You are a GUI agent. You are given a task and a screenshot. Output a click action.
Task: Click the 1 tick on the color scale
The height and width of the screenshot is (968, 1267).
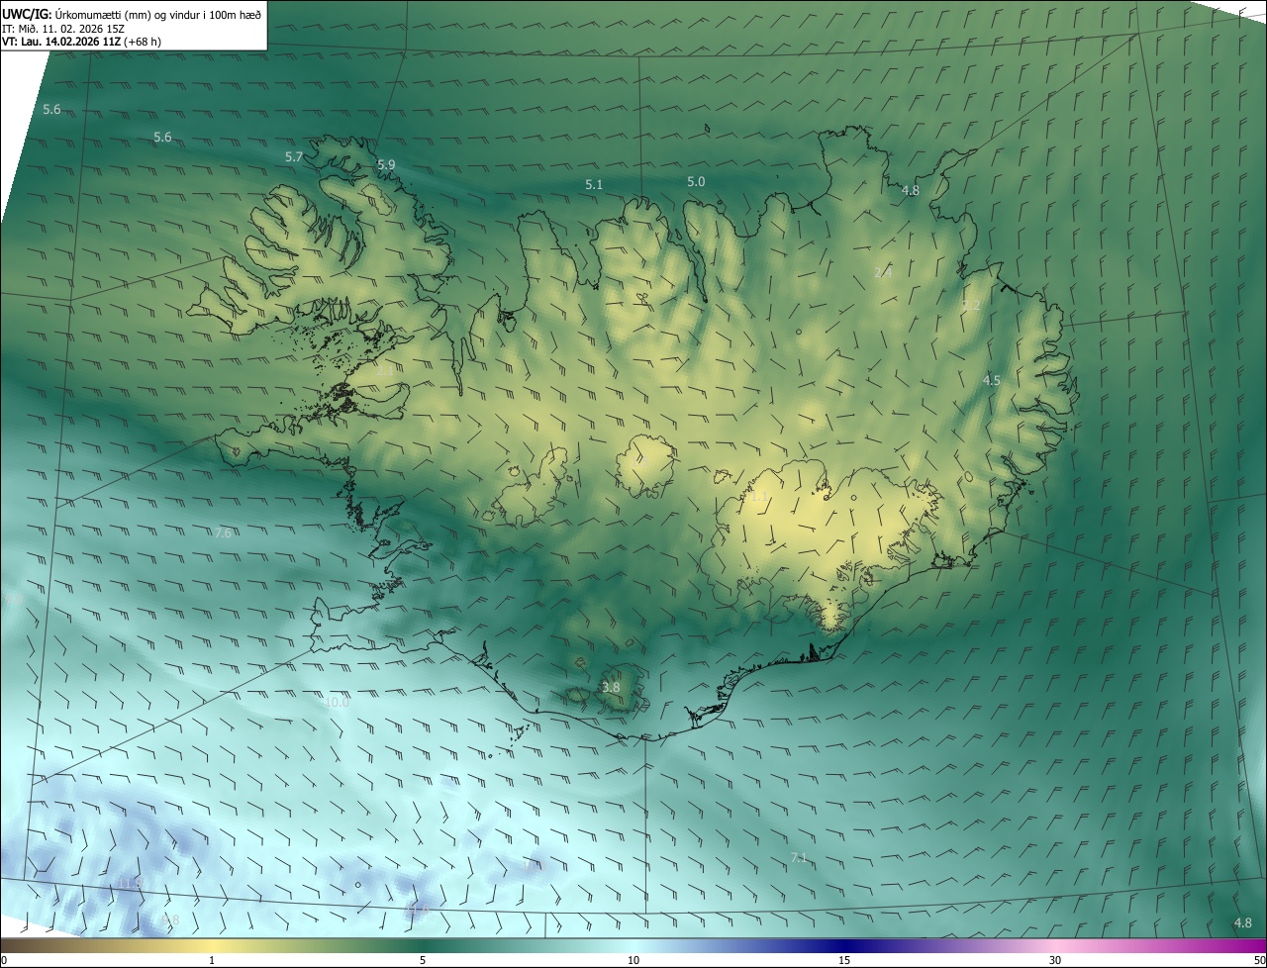point(212,960)
